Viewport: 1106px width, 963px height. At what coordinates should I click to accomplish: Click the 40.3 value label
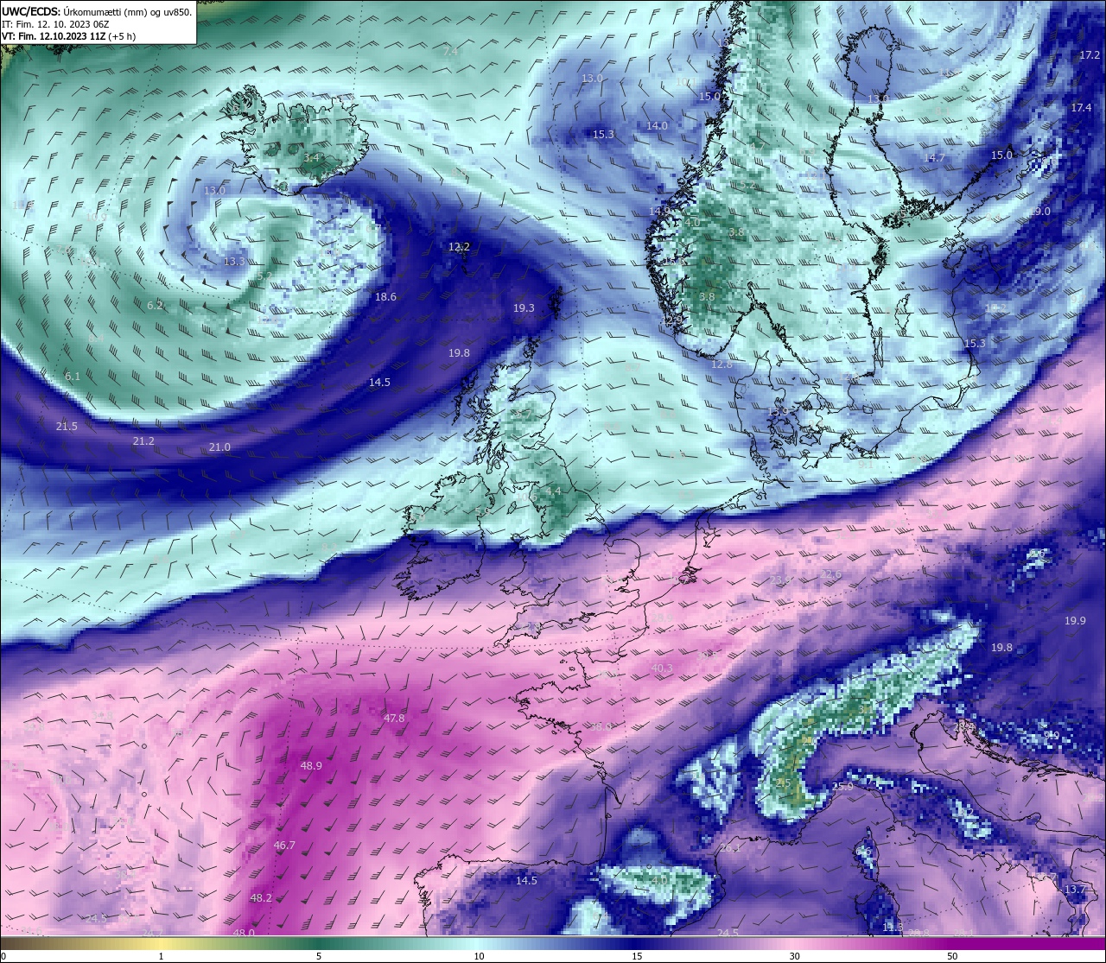pyautogui.click(x=662, y=668)
